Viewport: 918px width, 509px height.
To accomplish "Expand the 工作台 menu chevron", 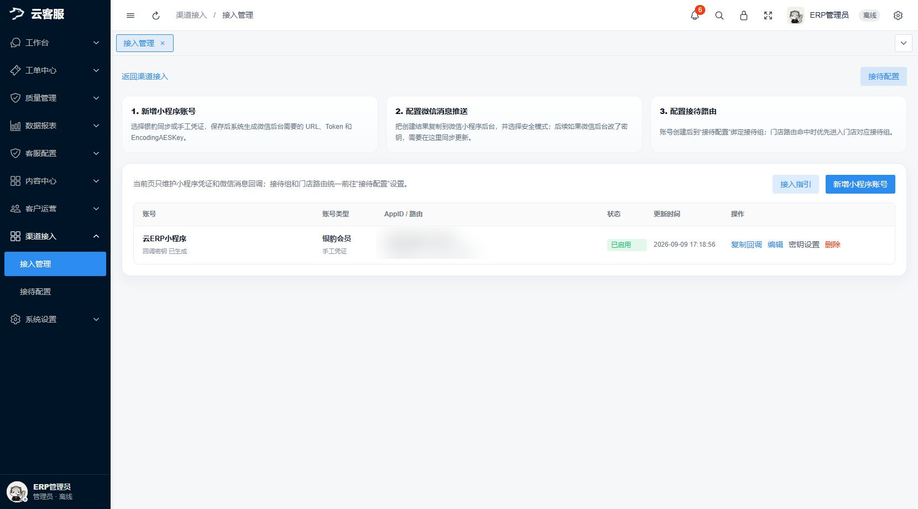I will [x=96, y=43].
